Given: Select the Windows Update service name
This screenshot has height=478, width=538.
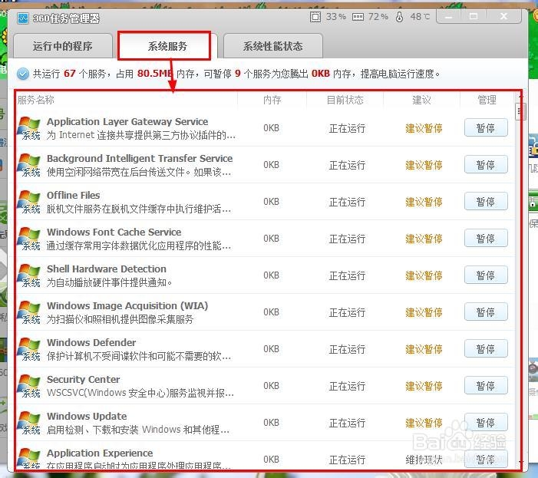Looking at the screenshot, I should click(x=87, y=417).
